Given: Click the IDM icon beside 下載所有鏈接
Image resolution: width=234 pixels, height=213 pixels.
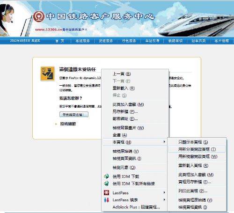Looking at the screenshot, I should (106, 184).
